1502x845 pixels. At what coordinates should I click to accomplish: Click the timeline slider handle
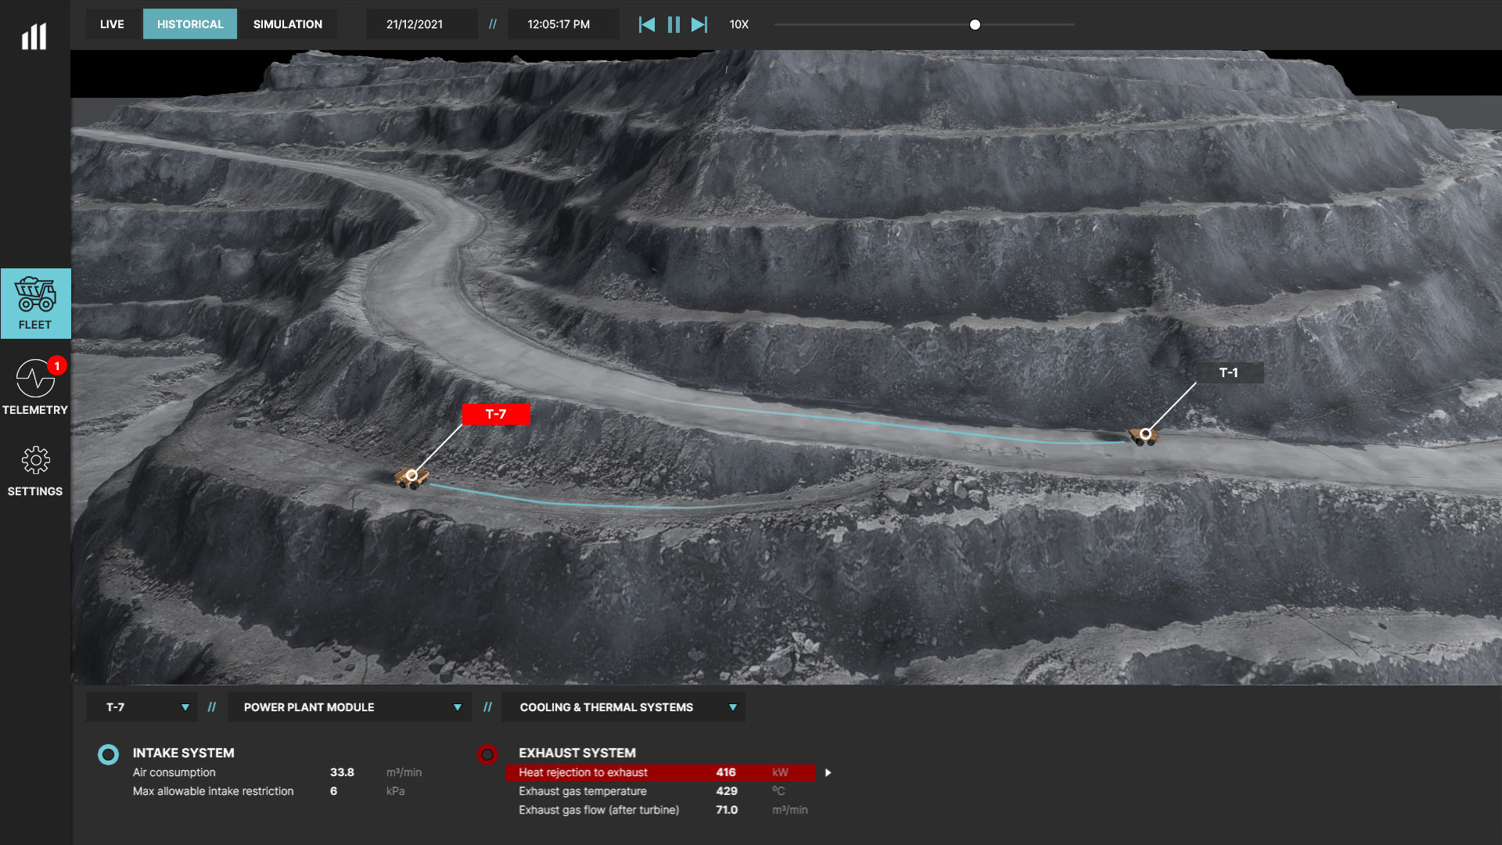(975, 25)
